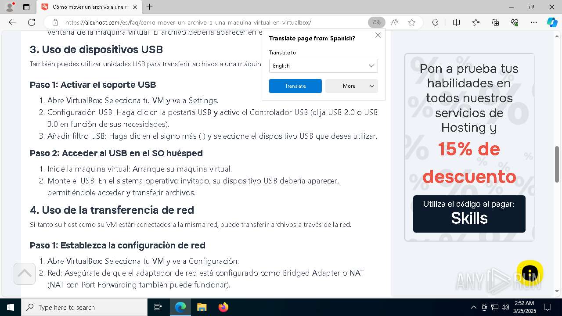Toggle split screen view

click(x=456, y=22)
